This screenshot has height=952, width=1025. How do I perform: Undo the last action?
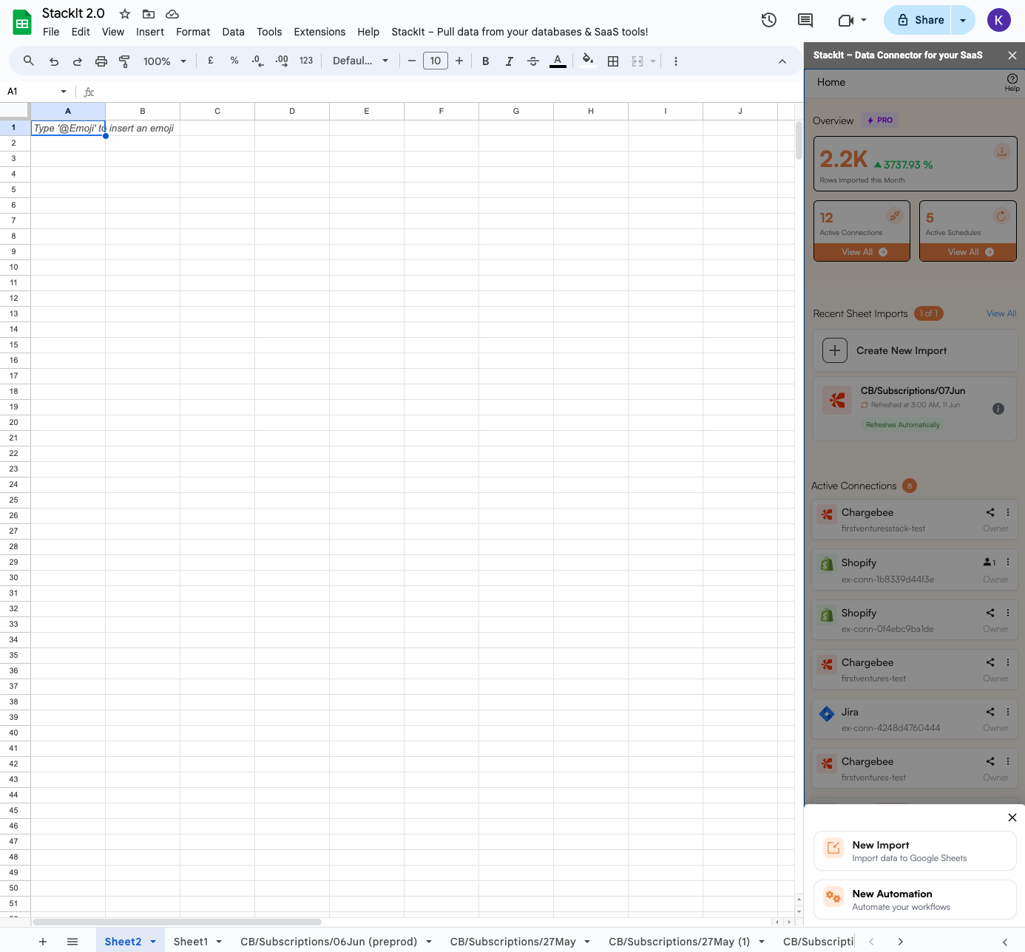54,61
